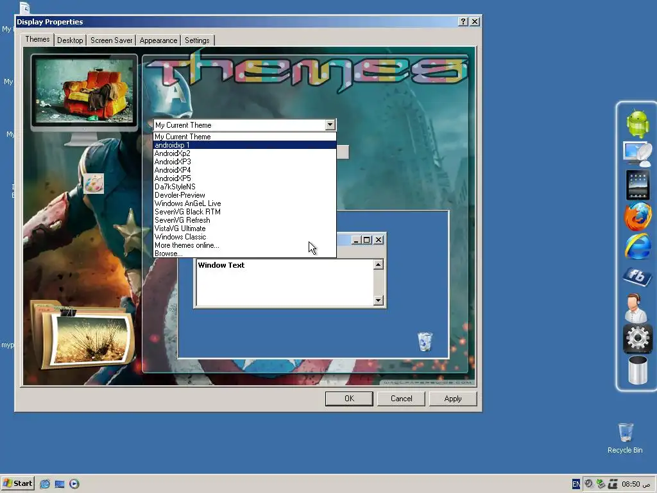Click the EN language indicator in tray
657x493 pixels.
576,484
